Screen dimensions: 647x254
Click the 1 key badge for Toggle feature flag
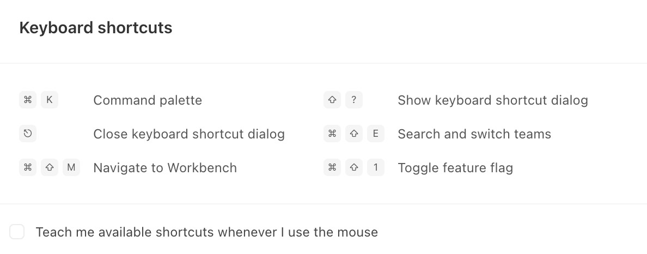[375, 168]
